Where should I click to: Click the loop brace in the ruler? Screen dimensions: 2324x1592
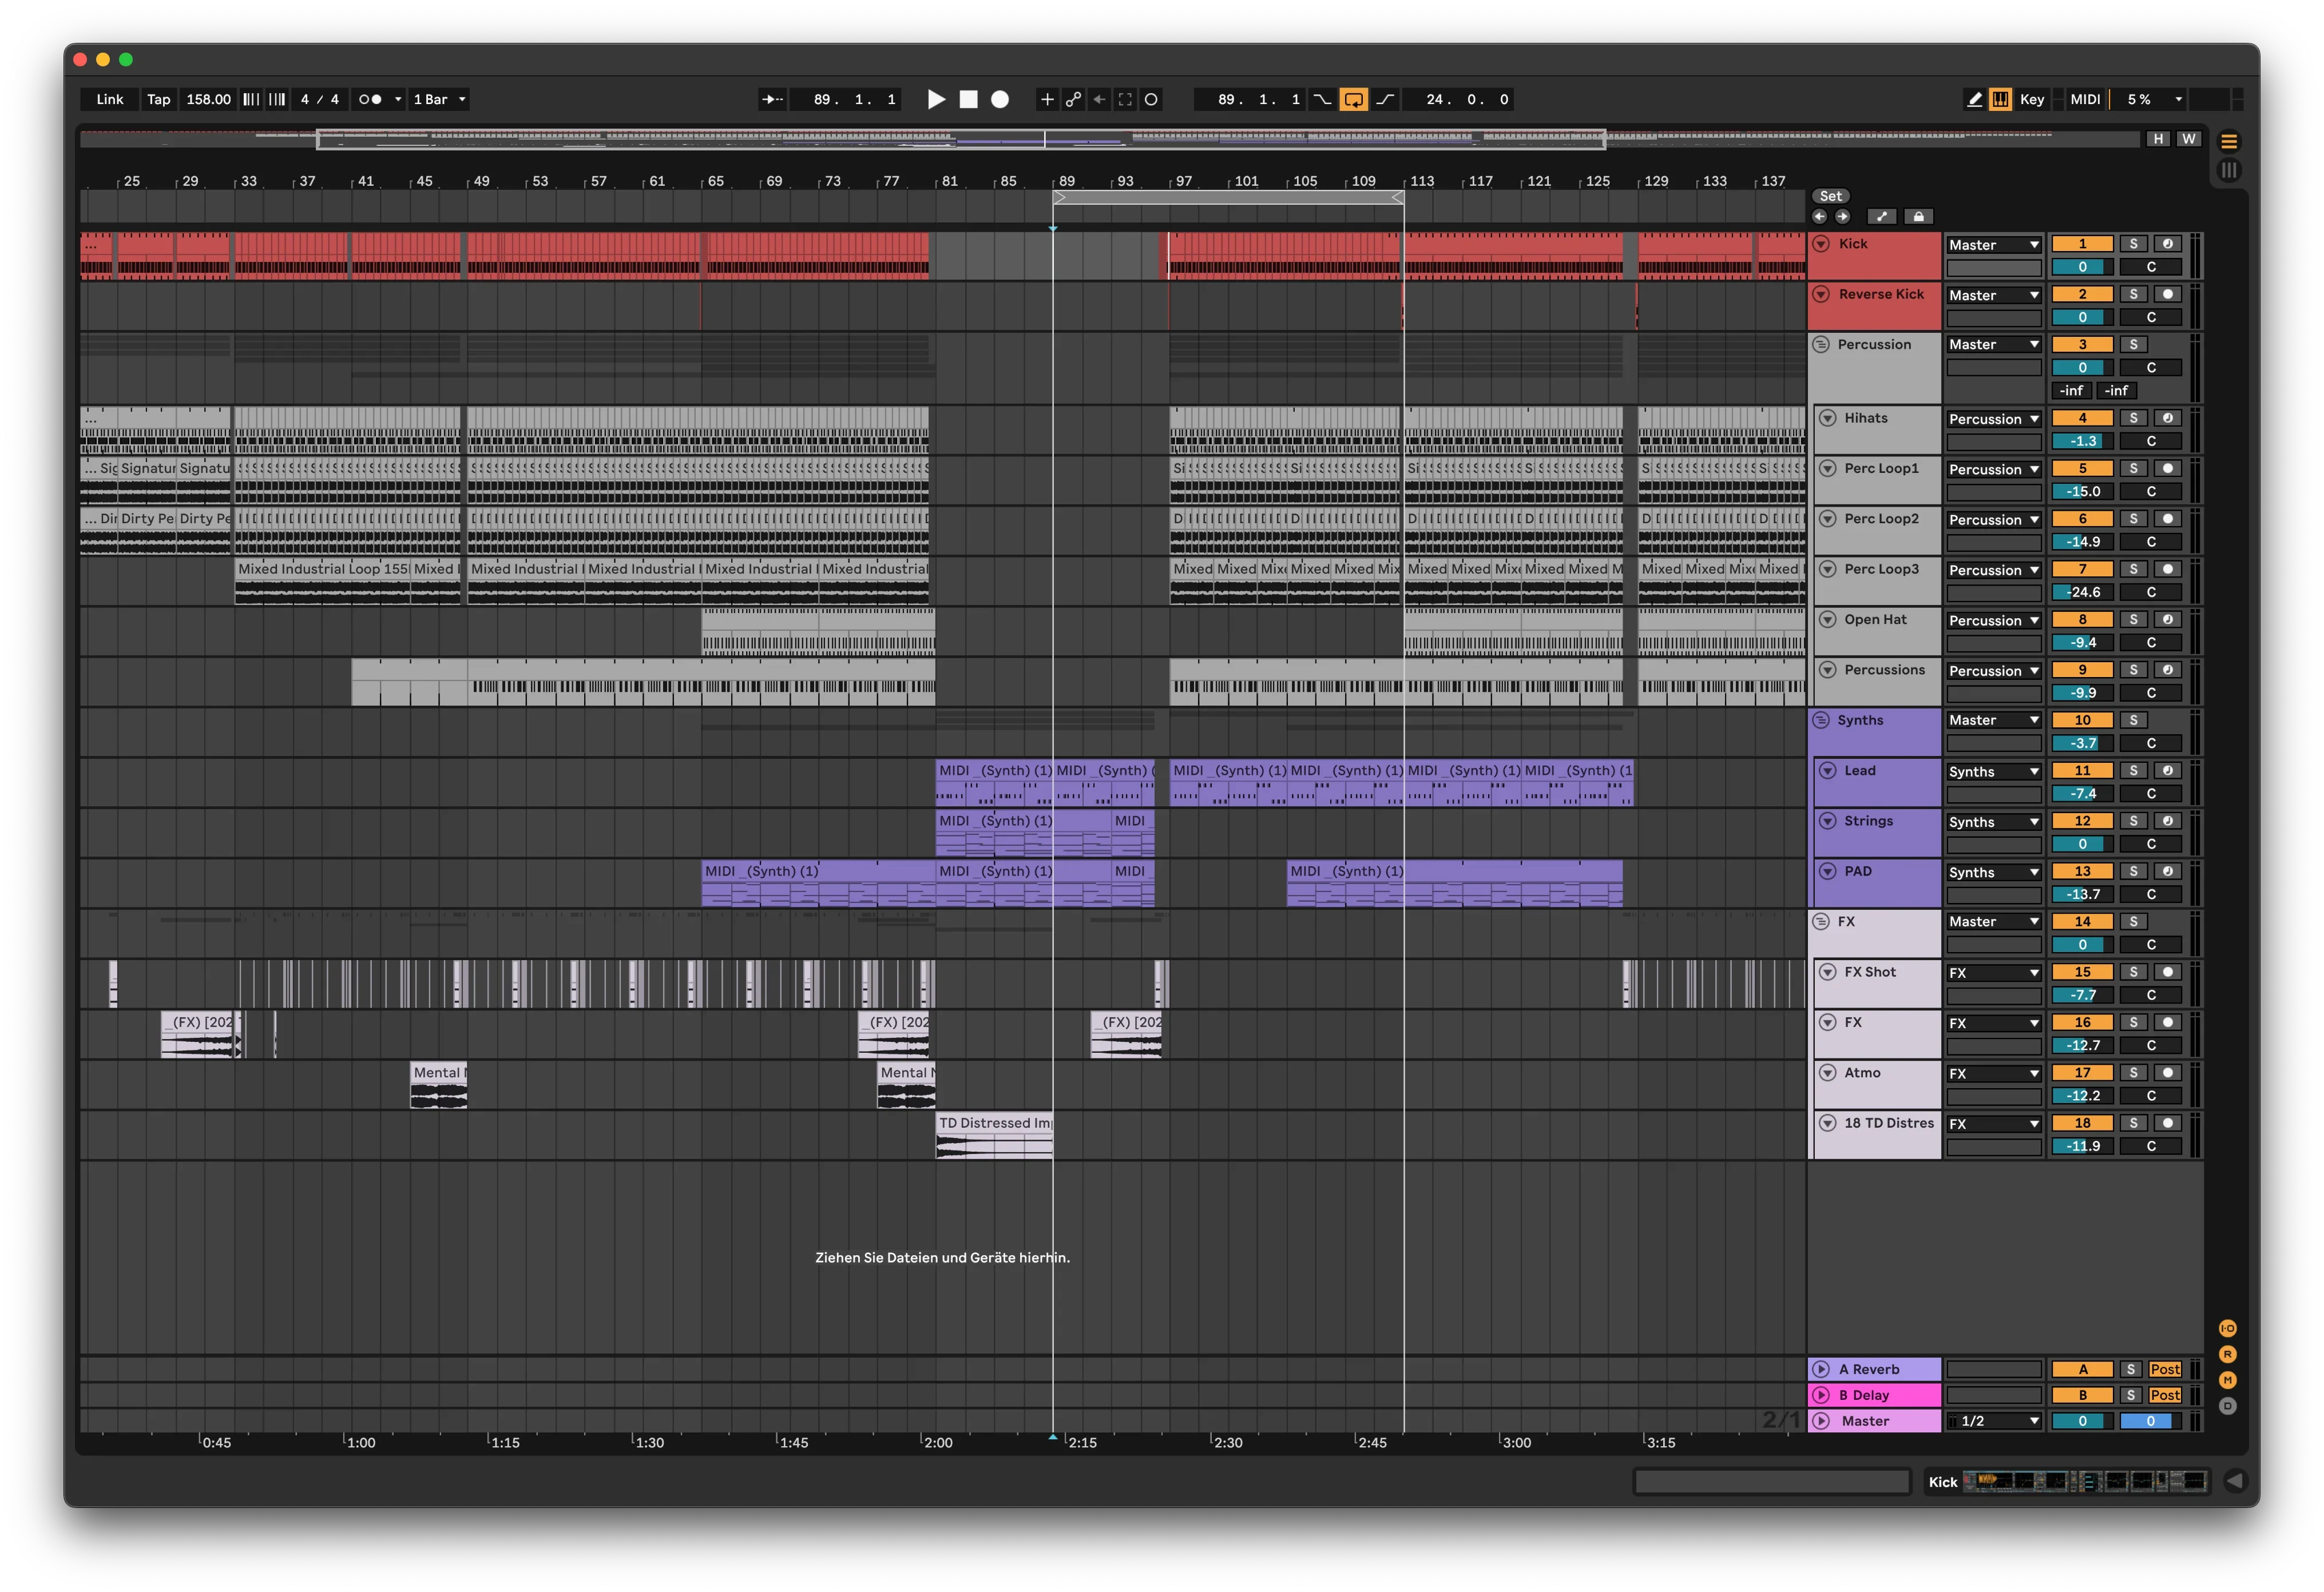1228,198
